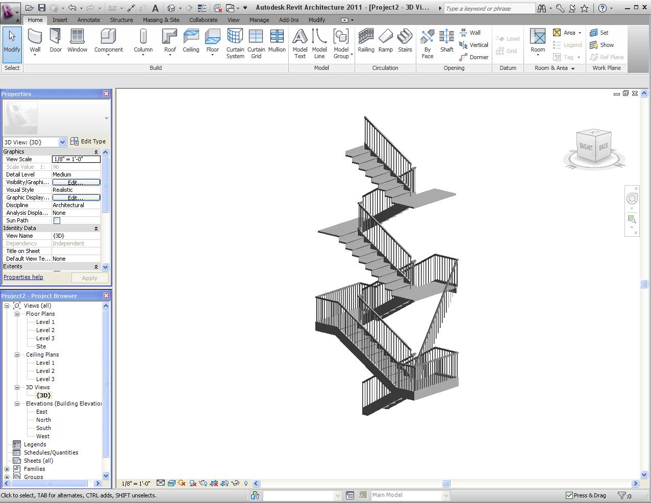Viewport: 651px width, 503px height.
Task: Click the Show work plane button
Action: point(602,45)
